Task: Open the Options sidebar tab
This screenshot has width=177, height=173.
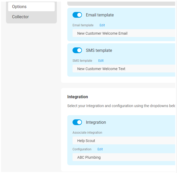Action: point(31,7)
